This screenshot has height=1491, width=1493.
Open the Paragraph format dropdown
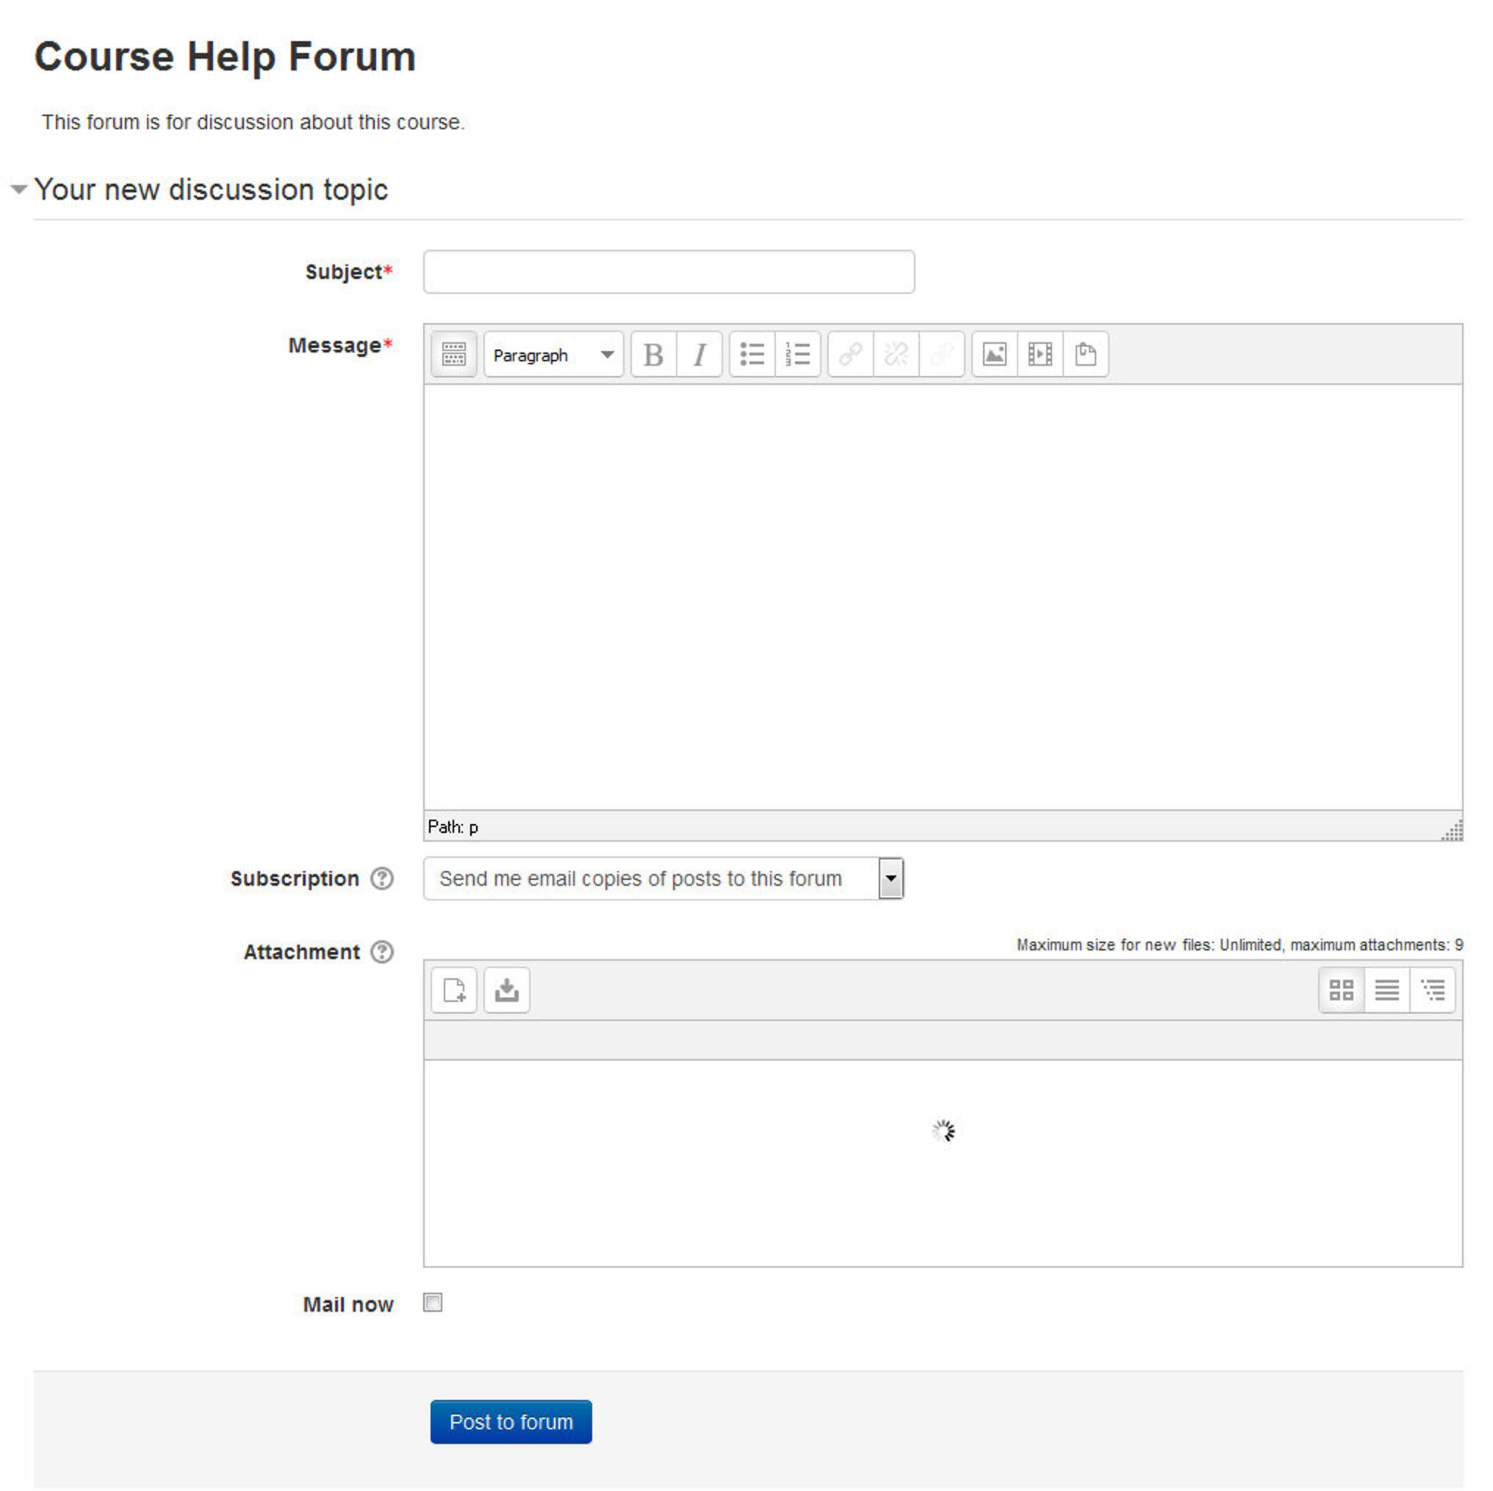pos(552,354)
